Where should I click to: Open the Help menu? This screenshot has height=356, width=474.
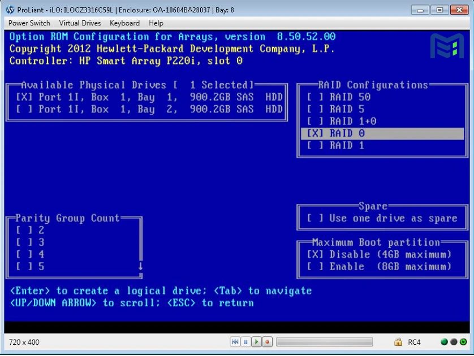156,23
